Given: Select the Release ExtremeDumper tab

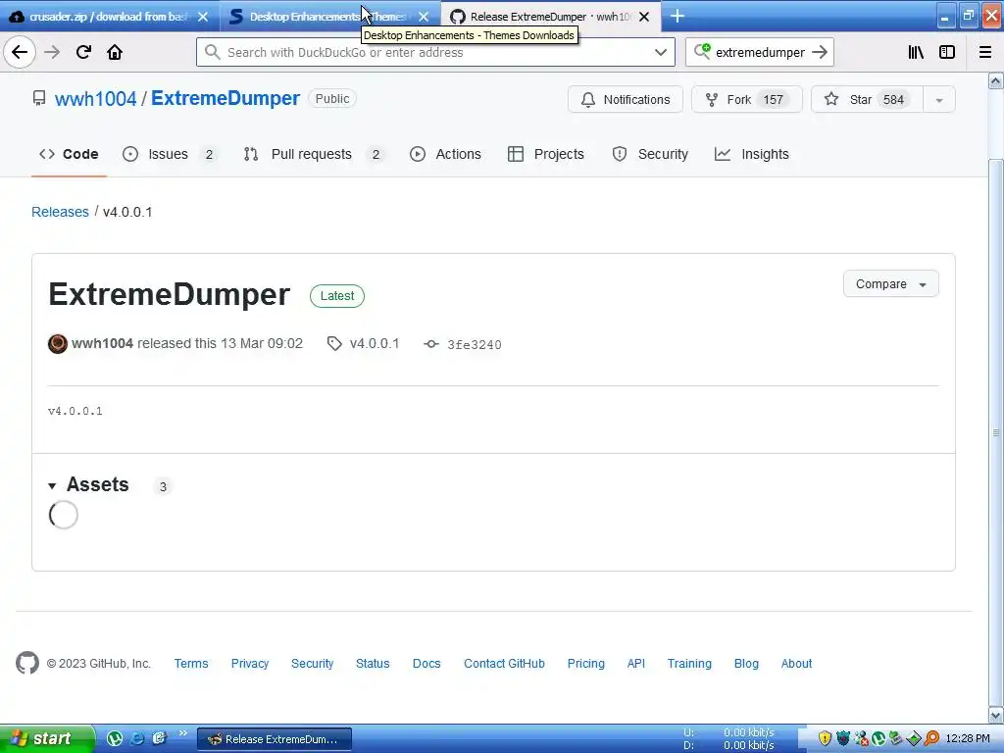Looking at the screenshot, I should 551,17.
